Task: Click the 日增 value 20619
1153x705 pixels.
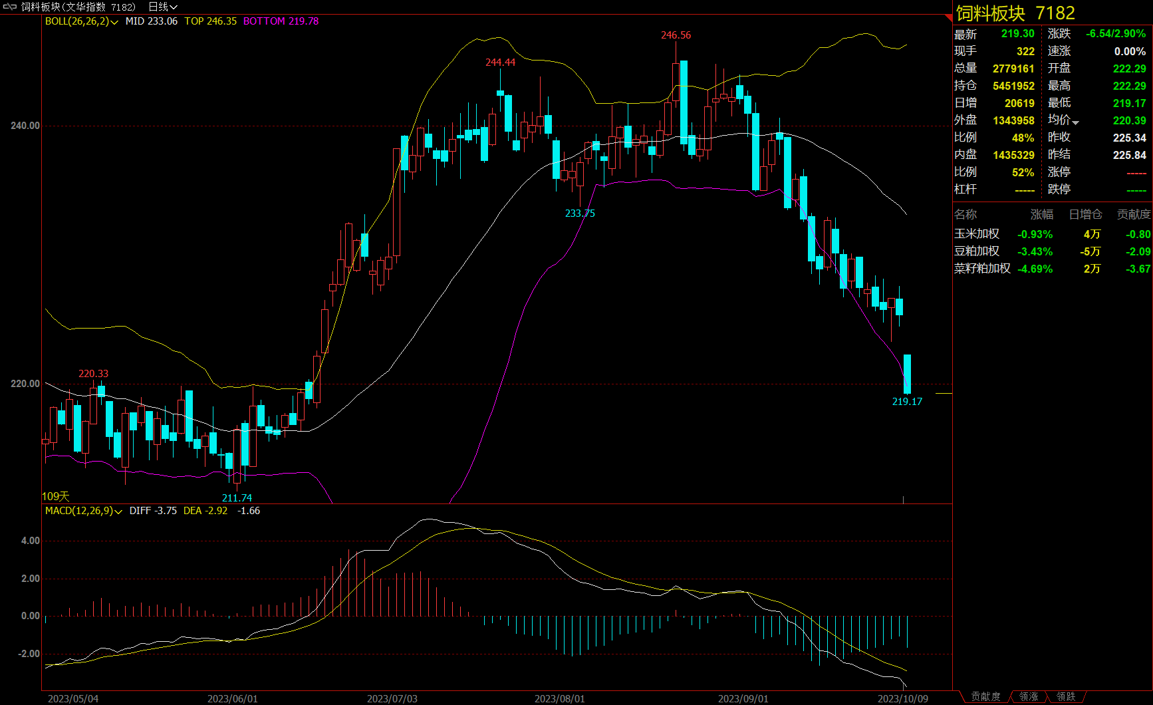Action: [1019, 103]
